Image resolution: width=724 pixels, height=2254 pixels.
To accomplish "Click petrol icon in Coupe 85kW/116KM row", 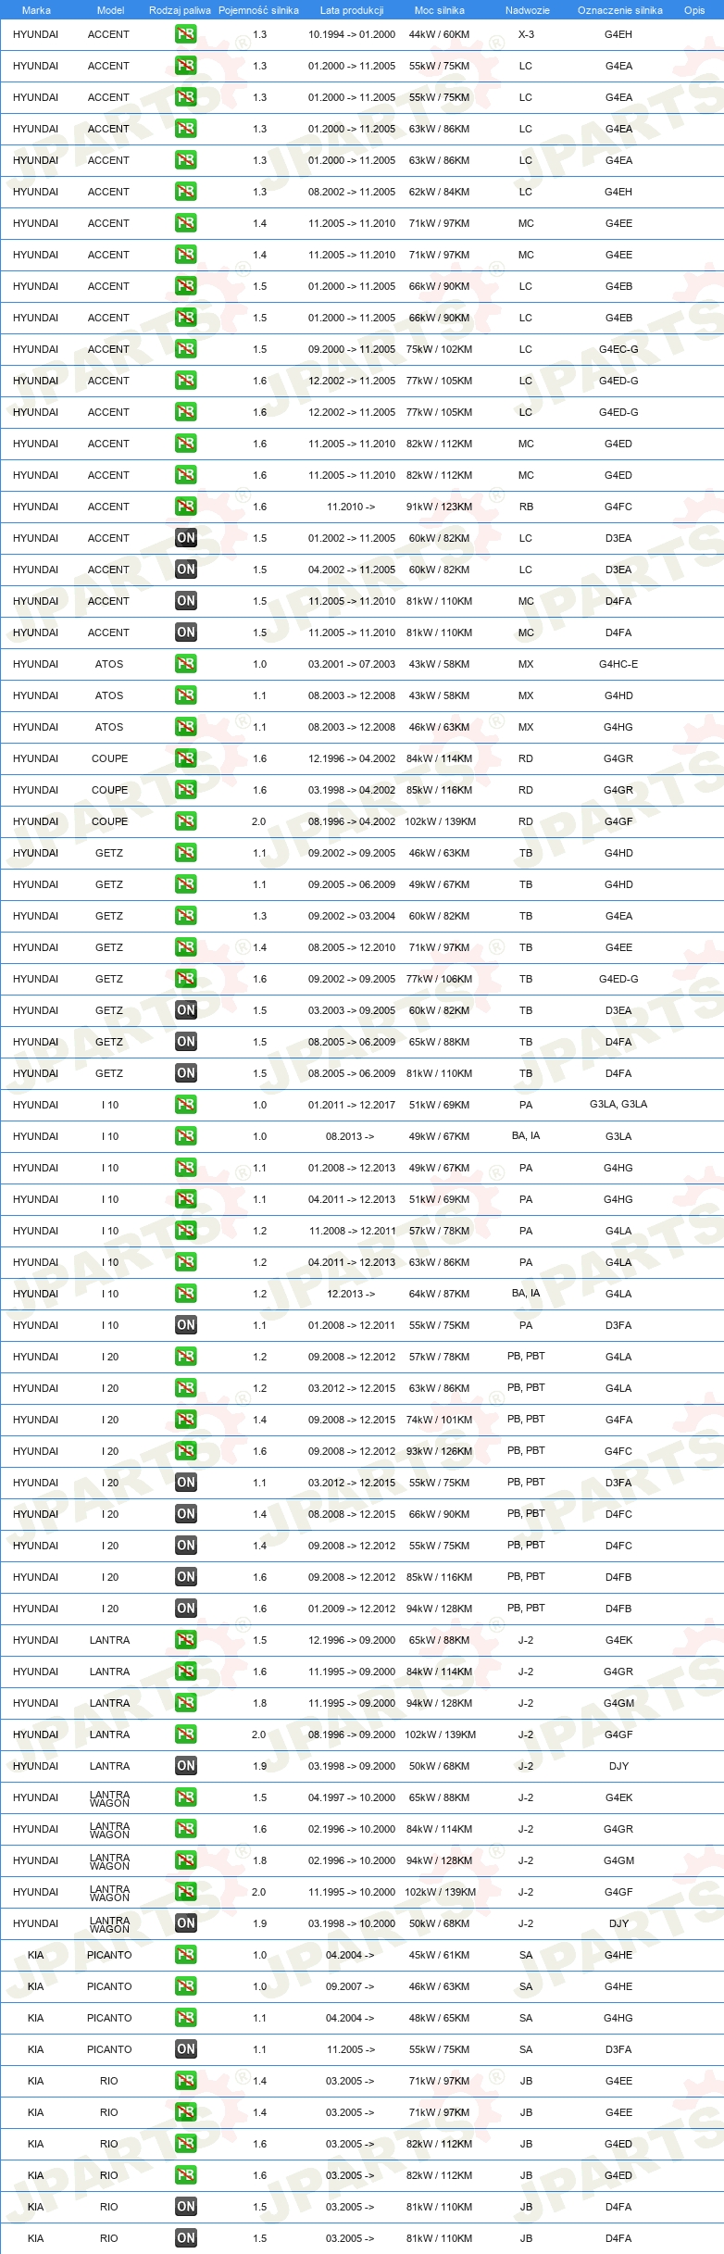I will 185,790.
